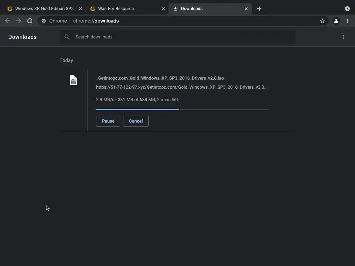This screenshot has width=355, height=266.
Task: Go back using the browser back arrow
Action: tap(8, 21)
